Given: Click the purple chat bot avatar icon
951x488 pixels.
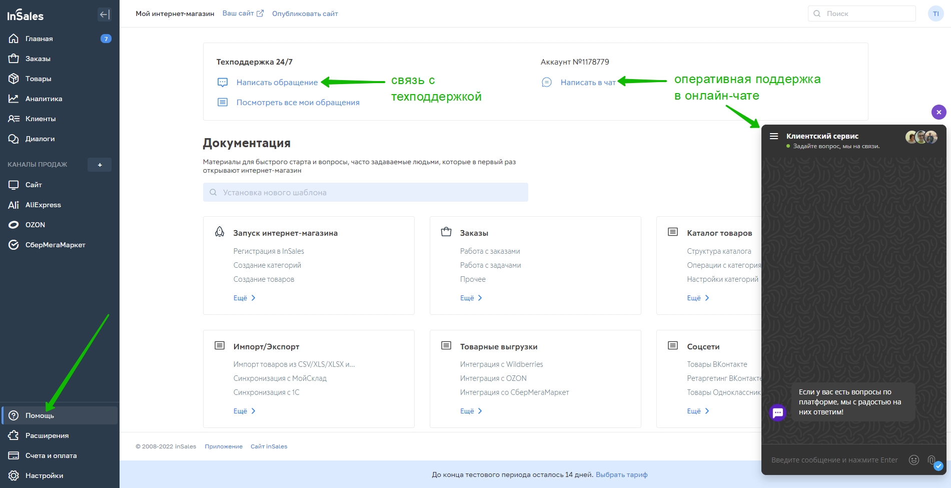Looking at the screenshot, I should click(x=777, y=412).
